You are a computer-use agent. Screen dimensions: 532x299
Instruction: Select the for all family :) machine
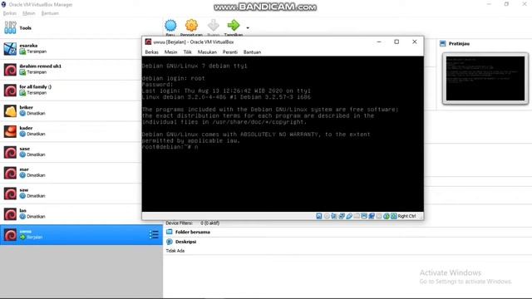(x=81, y=90)
